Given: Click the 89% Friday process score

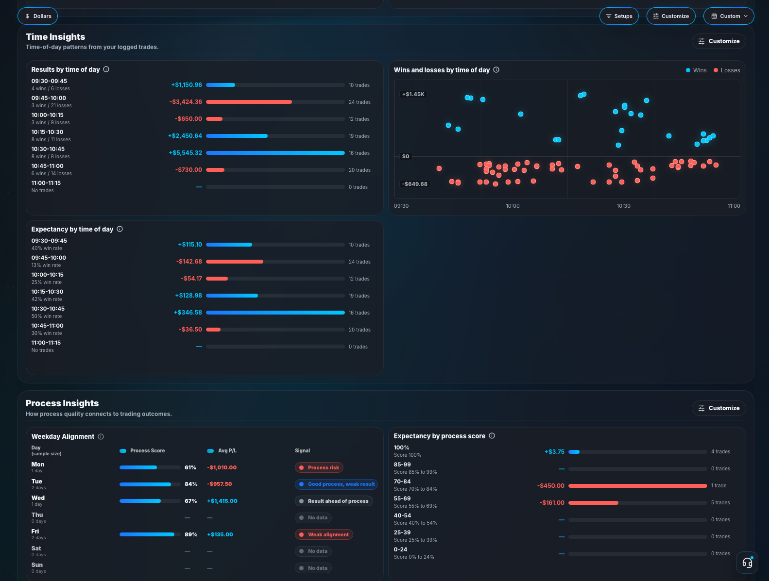Looking at the screenshot, I should coord(191,534).
